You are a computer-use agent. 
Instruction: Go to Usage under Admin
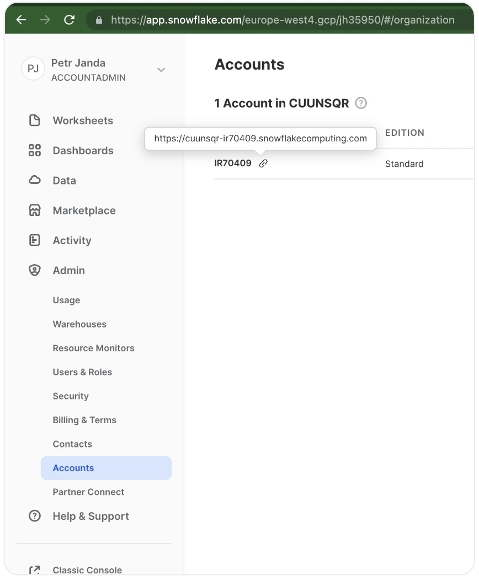click(66, 300)
